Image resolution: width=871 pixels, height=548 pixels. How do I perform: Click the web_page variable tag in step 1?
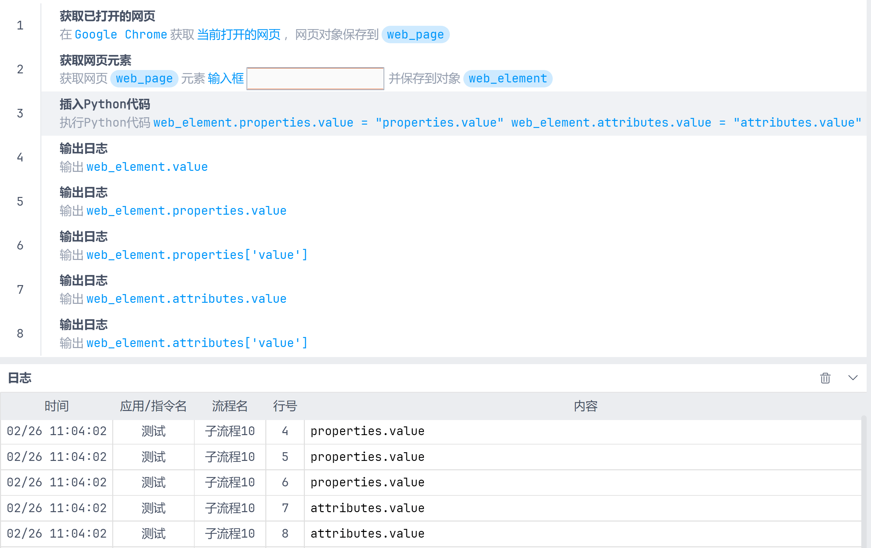[x=415, y=35]
